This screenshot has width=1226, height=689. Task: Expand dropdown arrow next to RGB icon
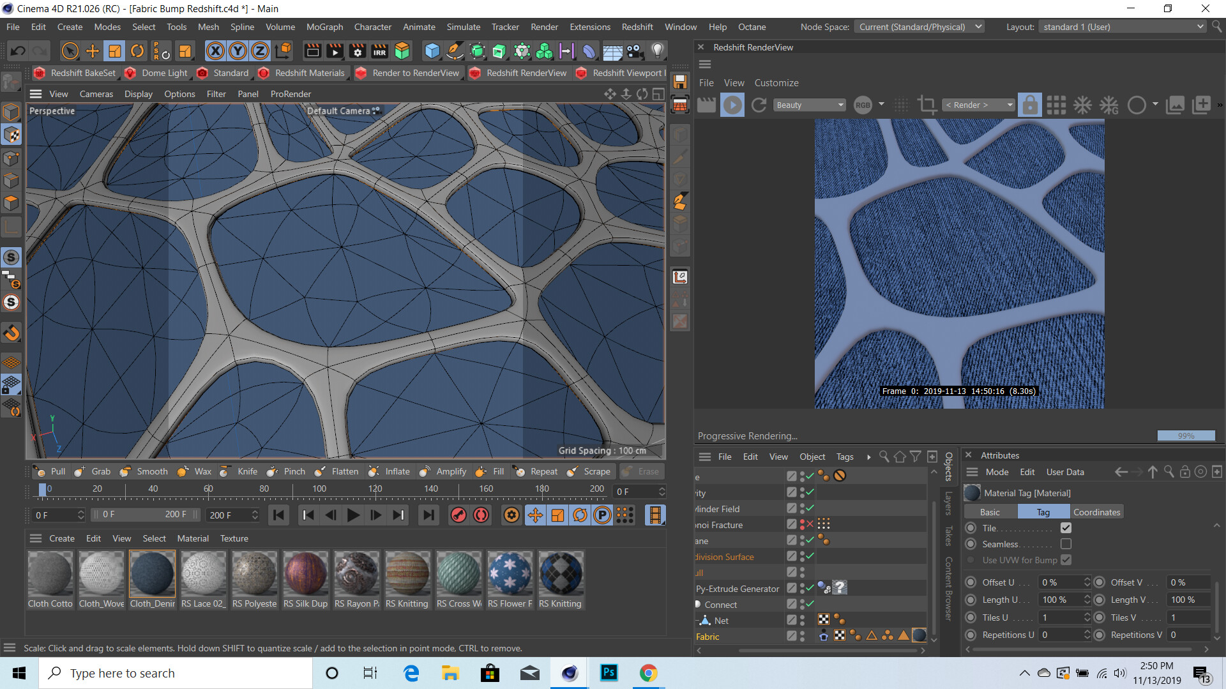881,104
